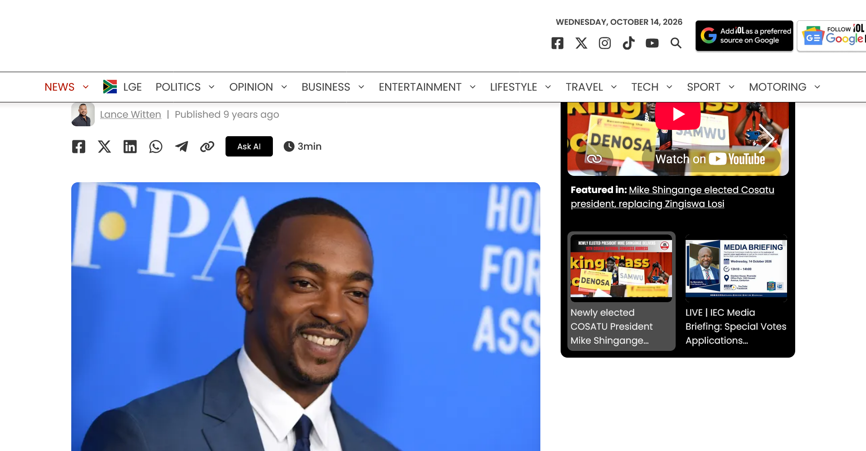Expand the SPORT menu chevron
866x451 pixels.
732,87
